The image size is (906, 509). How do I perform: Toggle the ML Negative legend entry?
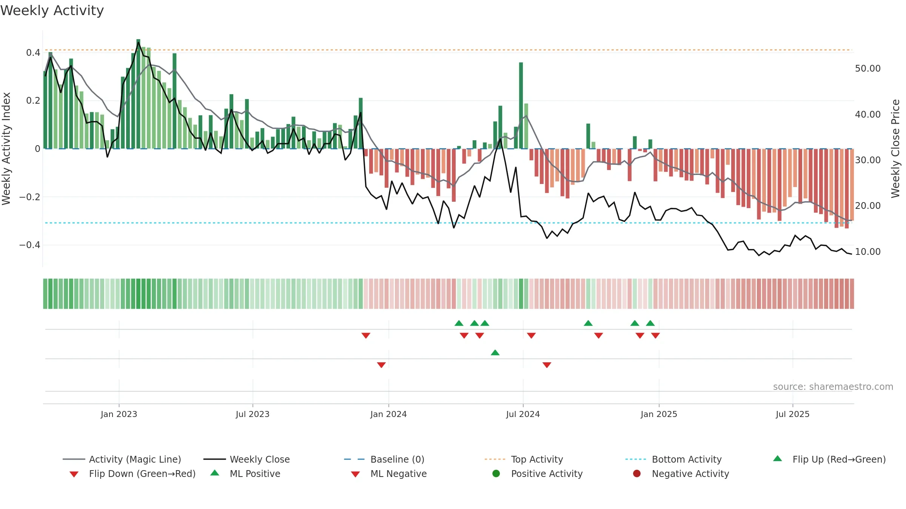[389, 474]
